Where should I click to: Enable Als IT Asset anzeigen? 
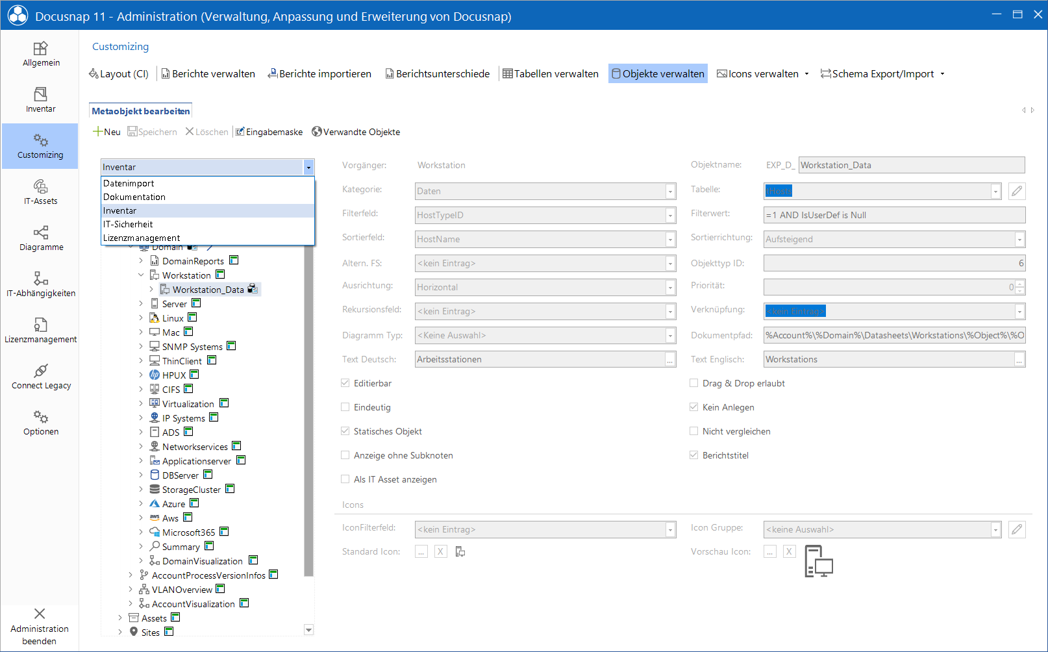[345, 479]
